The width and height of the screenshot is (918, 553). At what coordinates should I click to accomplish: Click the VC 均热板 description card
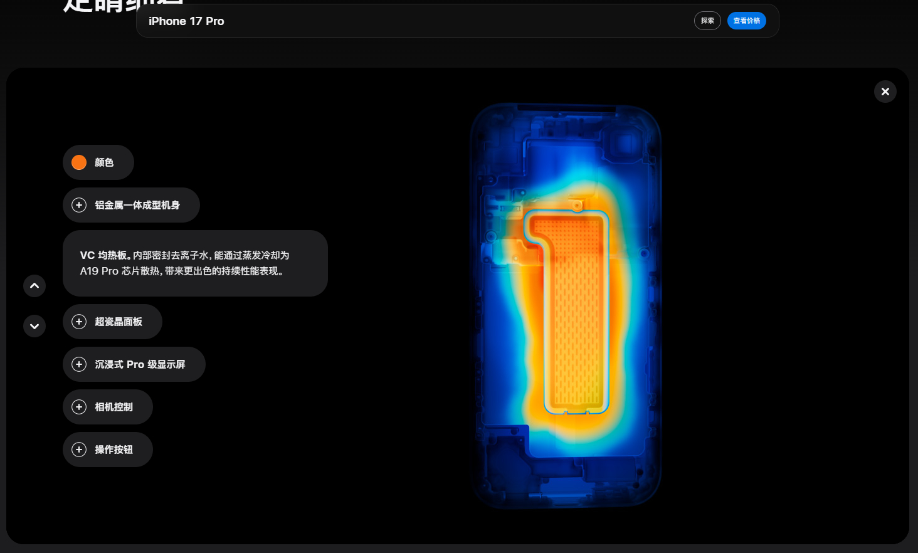195,263
